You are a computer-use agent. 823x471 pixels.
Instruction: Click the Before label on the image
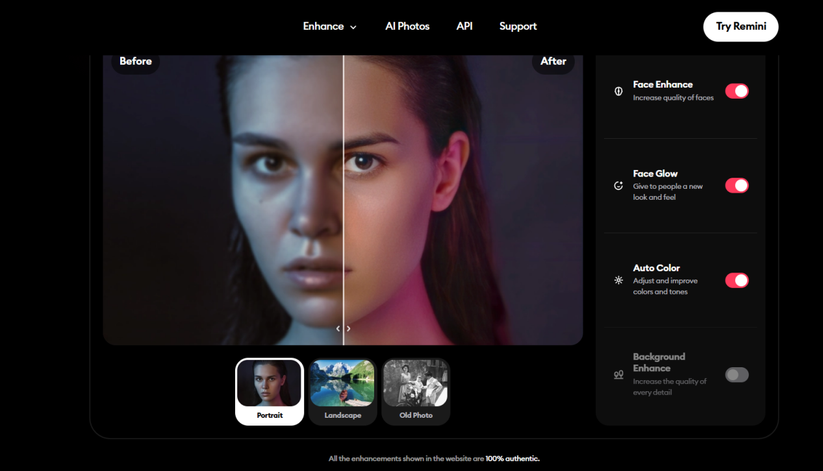pos(136,62)
